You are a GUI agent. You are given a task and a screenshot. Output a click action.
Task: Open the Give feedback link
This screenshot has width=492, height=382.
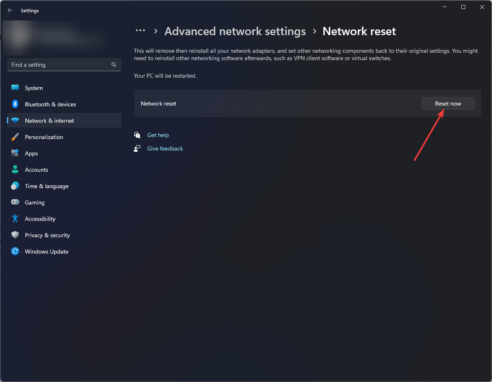coord(165,148)
